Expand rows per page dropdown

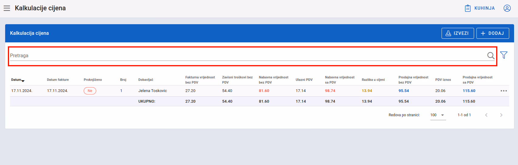(x=438, y=115)
